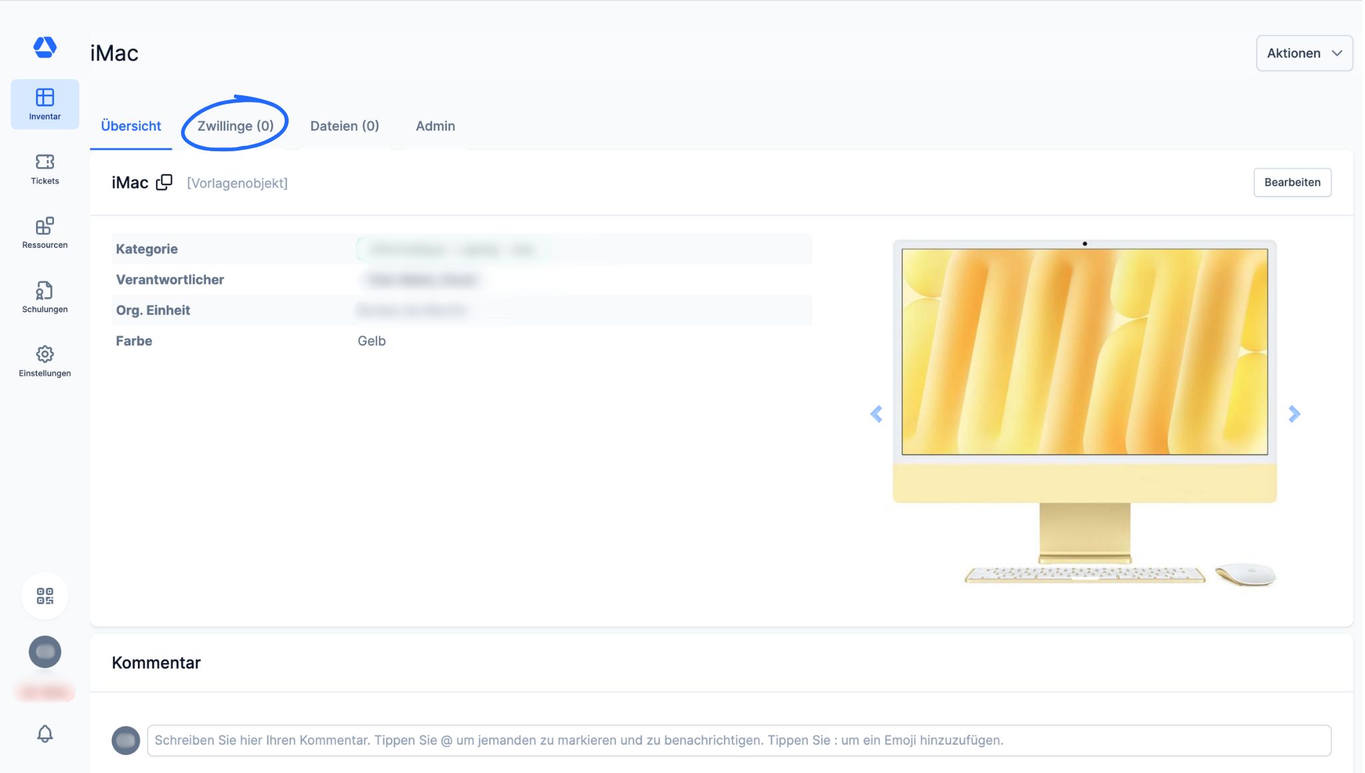This screenshot has height=773, width=1365.
Task: Open the Inventar section
Action: (x=45, y=104)
